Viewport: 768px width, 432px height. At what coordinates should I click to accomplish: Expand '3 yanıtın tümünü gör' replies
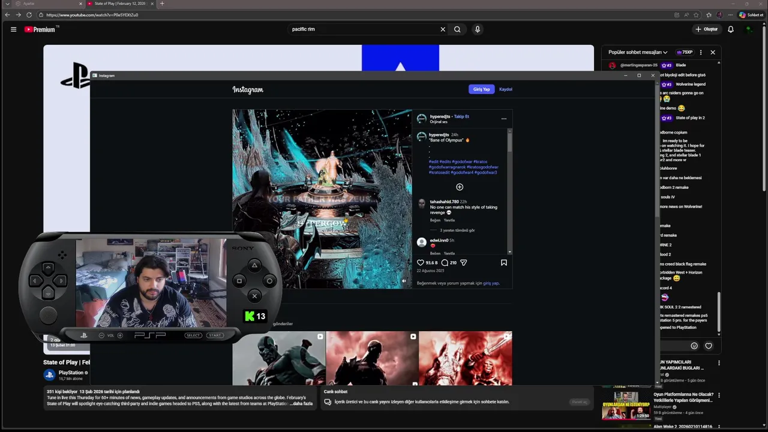point(457,230)
